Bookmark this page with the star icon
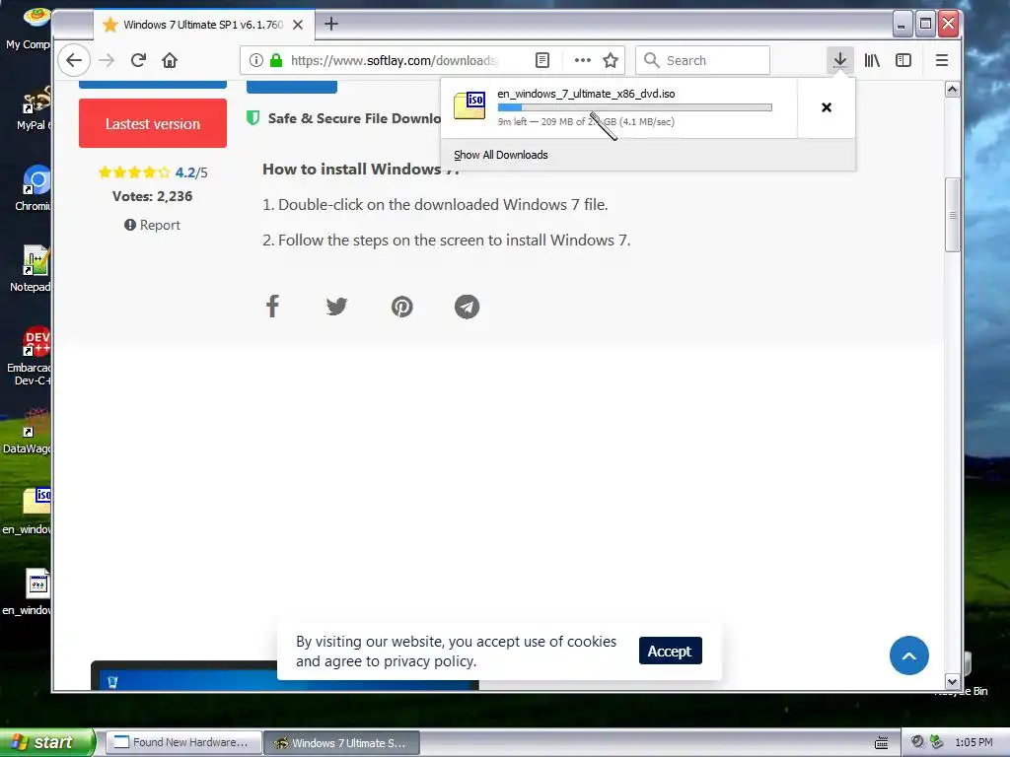Screen dimensions: 1010x757 pyautogui.click(x=611, y=60)
